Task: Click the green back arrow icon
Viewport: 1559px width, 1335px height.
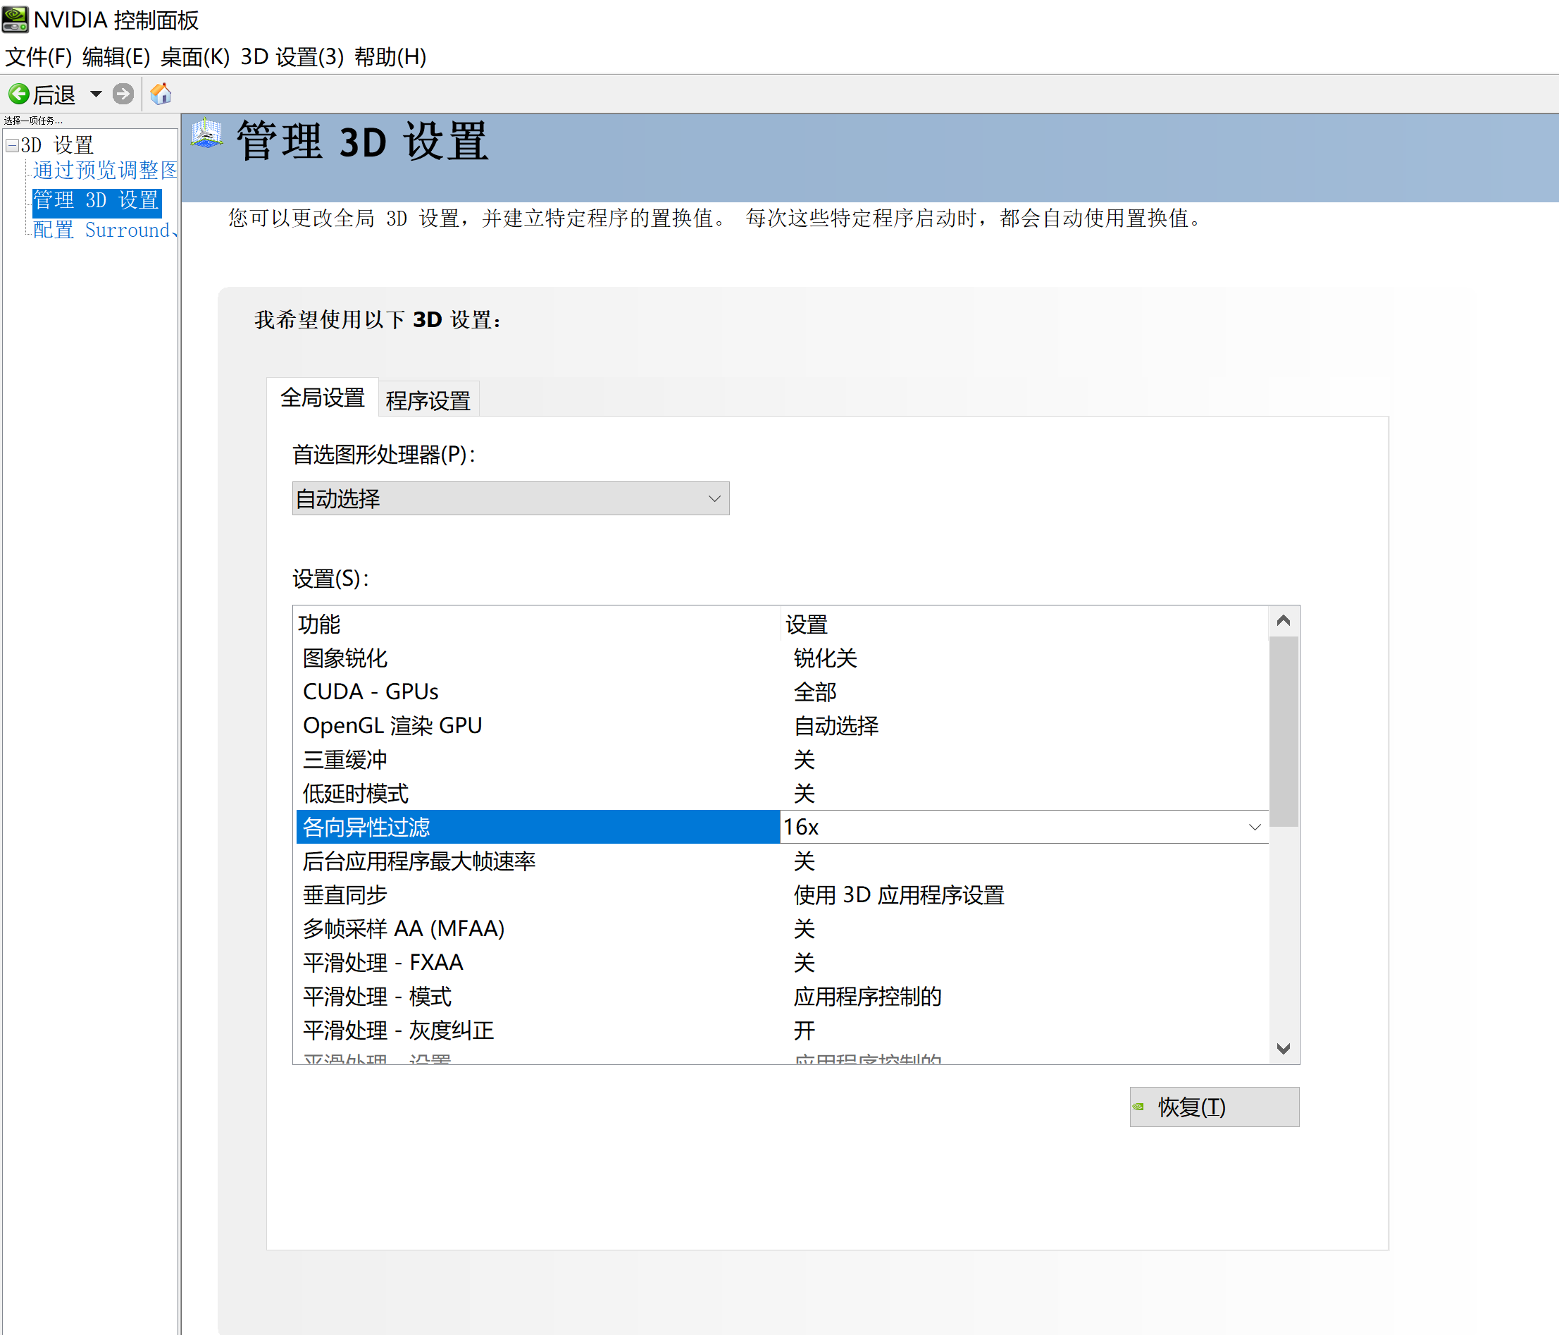Action: pos(19,94)
